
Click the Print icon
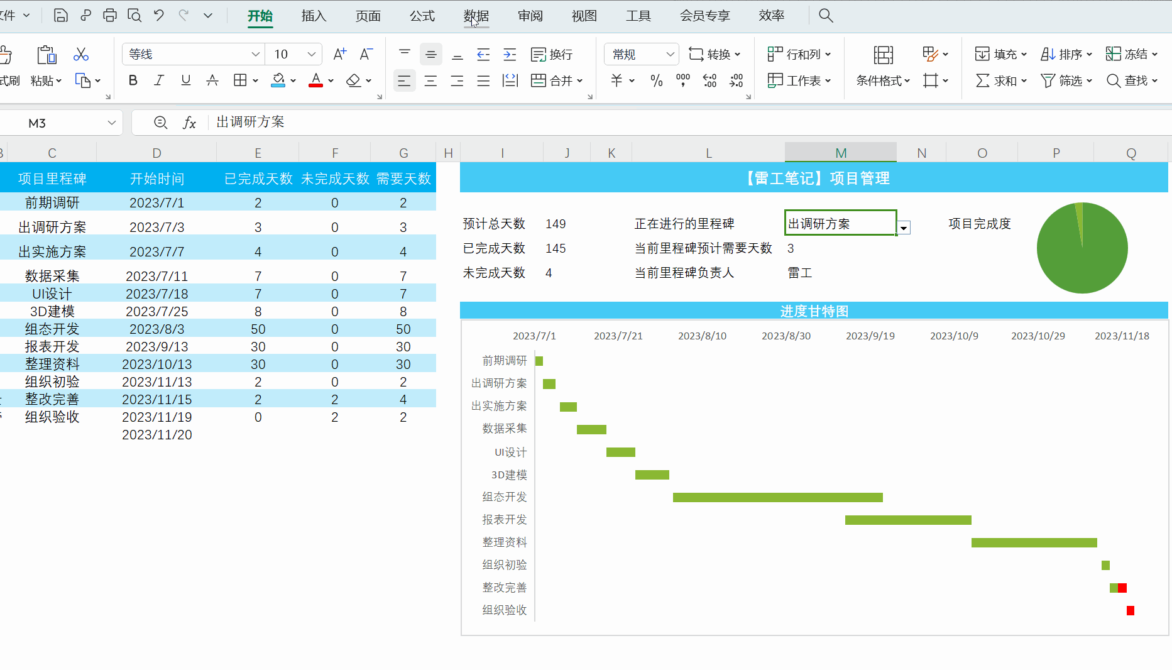(x=110, y=16)
